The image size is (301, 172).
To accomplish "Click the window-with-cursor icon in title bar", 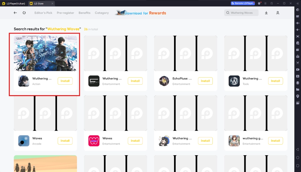I will [x=272, y=3].
